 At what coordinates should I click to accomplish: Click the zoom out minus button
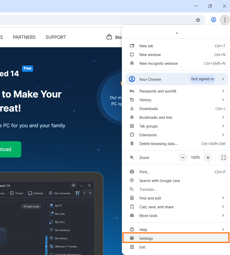pyautogui.click(x=183, y=157)
